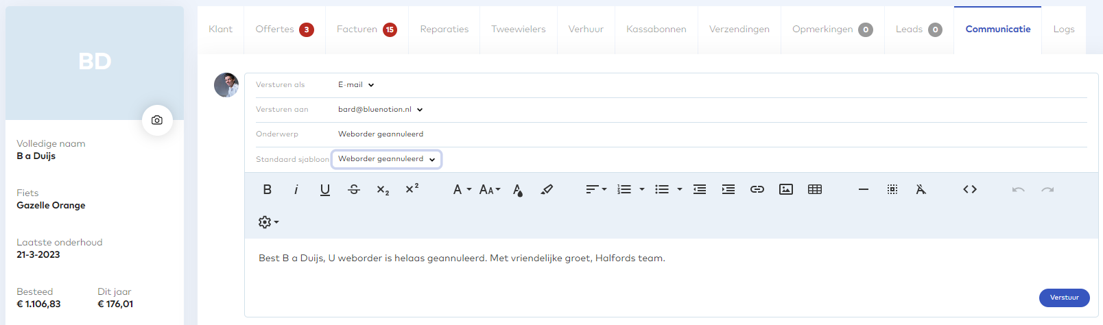Toggle underline formatting
The image size is (1103, 325).
click(x=325, y=190)
